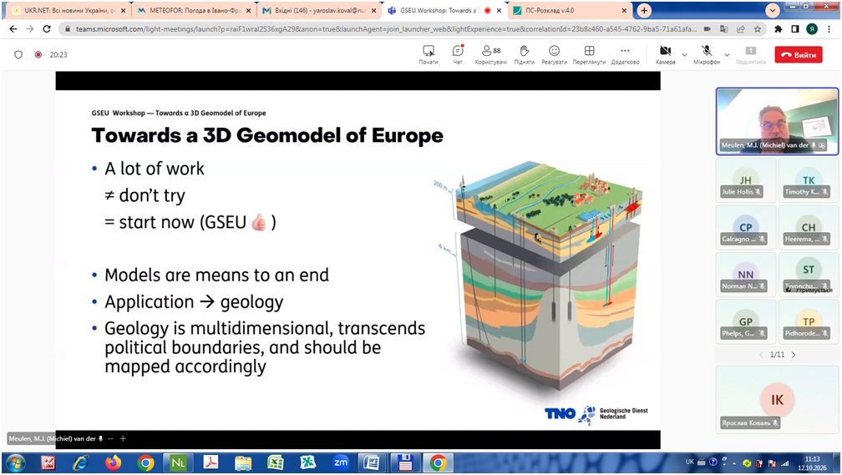
Task: Open a new browser tab
Action: coord(644,10)
